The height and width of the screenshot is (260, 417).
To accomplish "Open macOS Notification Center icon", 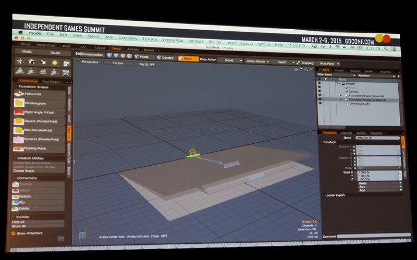I will click(394, 49).
